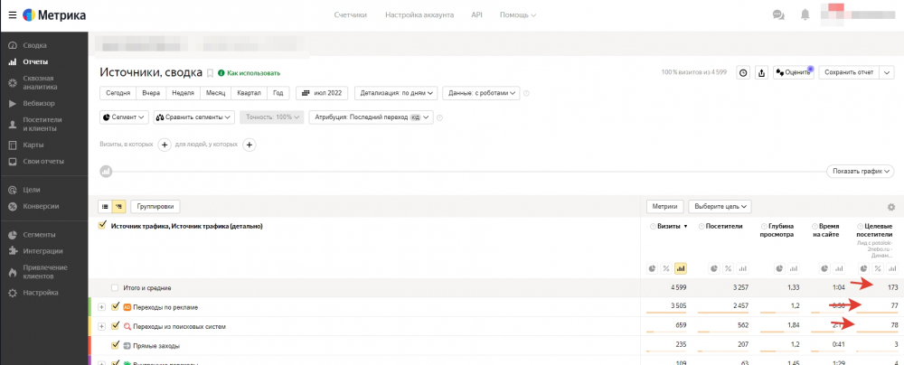The width and height of the screenshot is (904, 365).
Task: Open the Отчеты section in the sidebar
Action: [35, 61]
